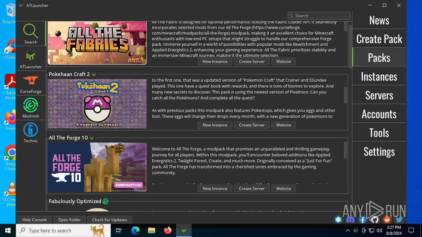
Task: Click the ATLauncher system tray icon
Action: [x=356, y=230]
